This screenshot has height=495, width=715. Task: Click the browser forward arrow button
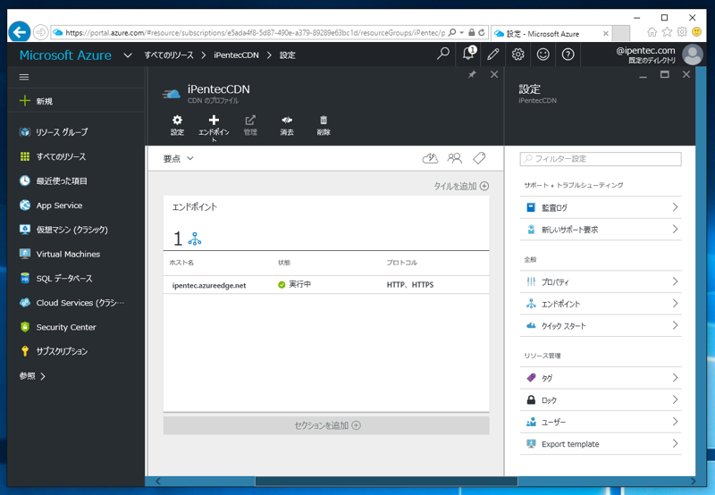[x=40, y=32]
